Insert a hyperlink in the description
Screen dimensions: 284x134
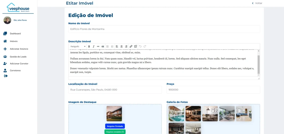[131, 47]
